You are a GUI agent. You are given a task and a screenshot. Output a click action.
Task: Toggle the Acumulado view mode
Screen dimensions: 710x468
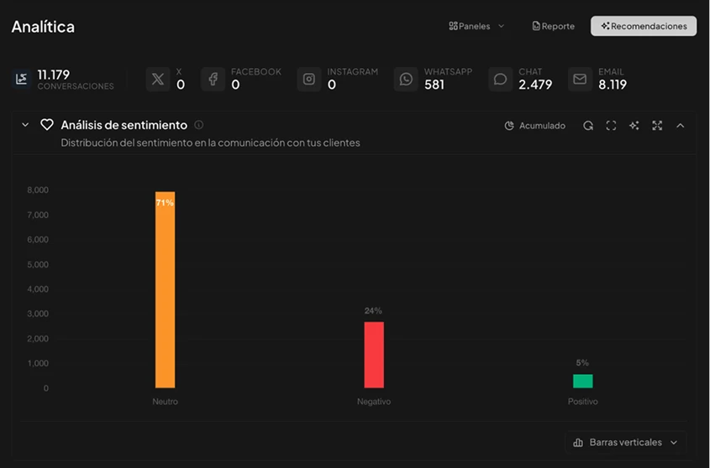[534, 126]
